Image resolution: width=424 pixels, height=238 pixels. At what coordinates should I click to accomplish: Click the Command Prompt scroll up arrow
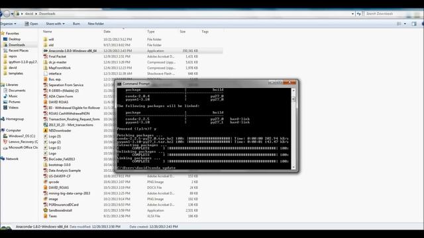click(293, 91)
